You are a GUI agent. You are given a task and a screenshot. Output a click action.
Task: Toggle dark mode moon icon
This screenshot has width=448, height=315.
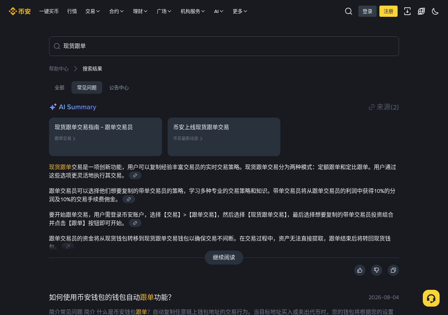435,11
